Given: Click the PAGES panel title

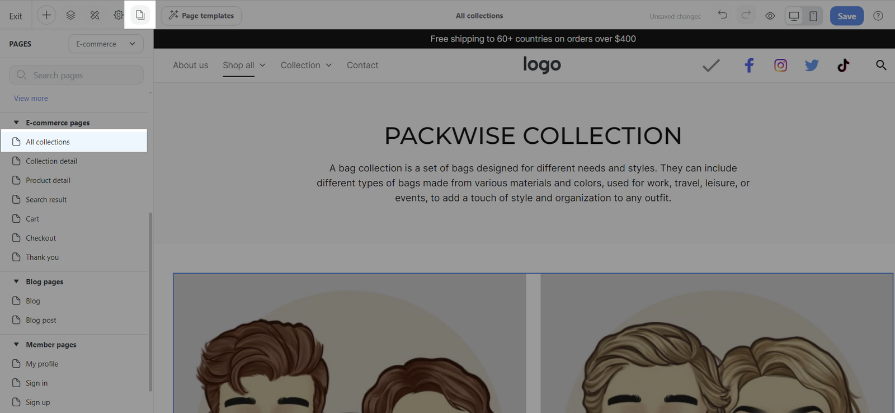Looking at the screenshot, I should 20,44.
